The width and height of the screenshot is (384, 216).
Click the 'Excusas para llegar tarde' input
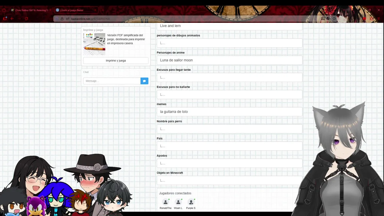coord(229,77)
